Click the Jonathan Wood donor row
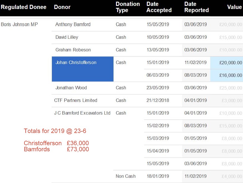Viewport: 243px width, 183px height. pyautogui.click(x=147, y=88)
